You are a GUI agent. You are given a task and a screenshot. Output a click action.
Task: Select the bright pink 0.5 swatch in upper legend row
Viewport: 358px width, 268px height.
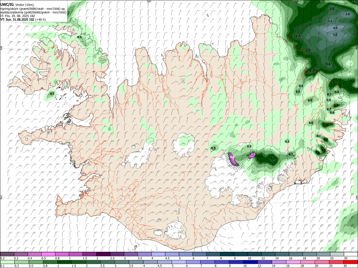(48, 254)
